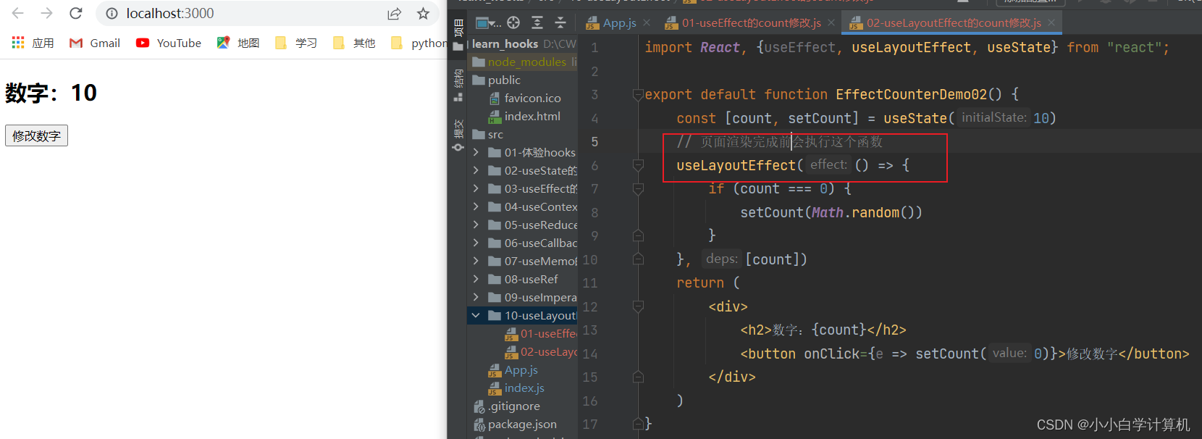
Task: Close the 01-useEffect的count修改.js tab
Action: click(x=831, y=22)
